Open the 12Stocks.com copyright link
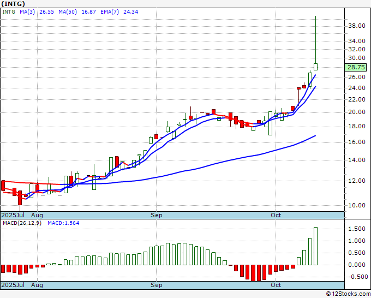371x298 pixels. point(348,294)
